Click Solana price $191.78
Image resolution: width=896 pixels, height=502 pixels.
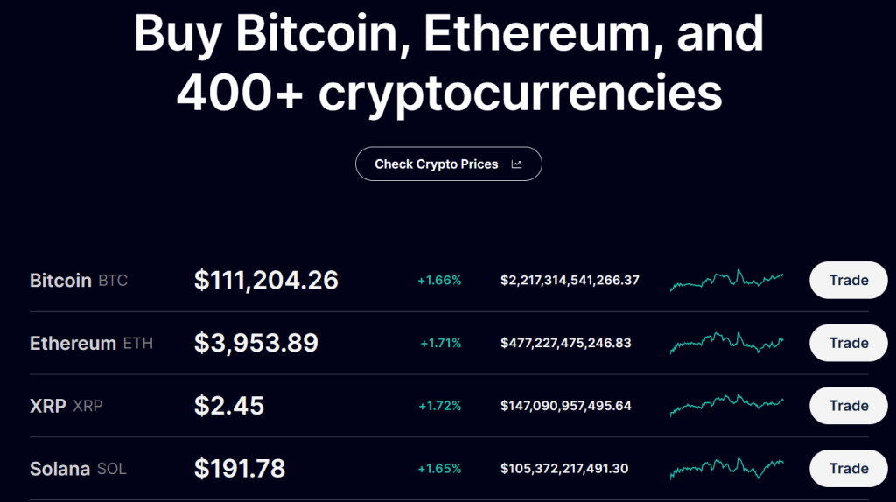[240, 469]
